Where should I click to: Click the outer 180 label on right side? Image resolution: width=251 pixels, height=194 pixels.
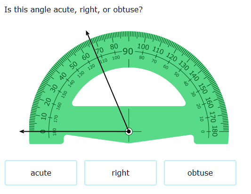[x=214, y=131]
